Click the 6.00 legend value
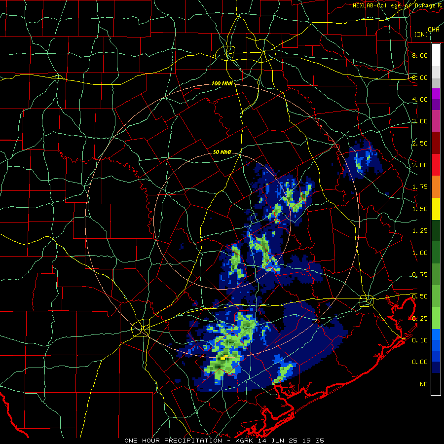This screenshot has width=444, height=444. click(x=420, y=77)
